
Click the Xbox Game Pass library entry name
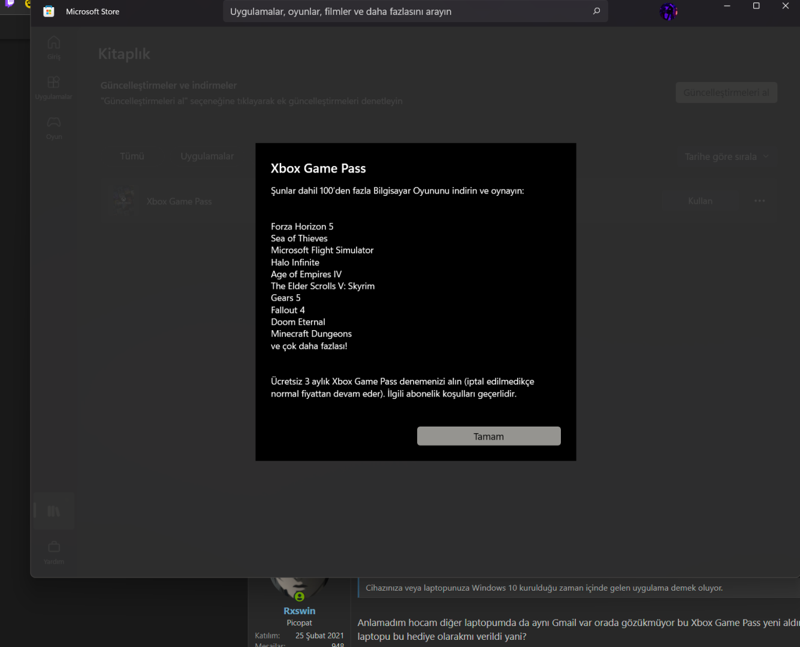point(179,201)
